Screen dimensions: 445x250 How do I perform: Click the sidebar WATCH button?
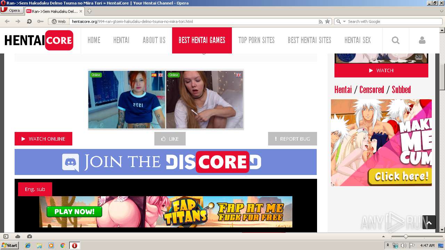381,70
